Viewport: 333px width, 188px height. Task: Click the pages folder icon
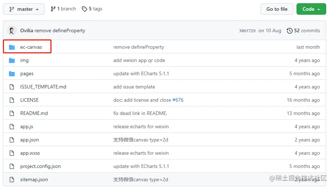pos(12,74)
